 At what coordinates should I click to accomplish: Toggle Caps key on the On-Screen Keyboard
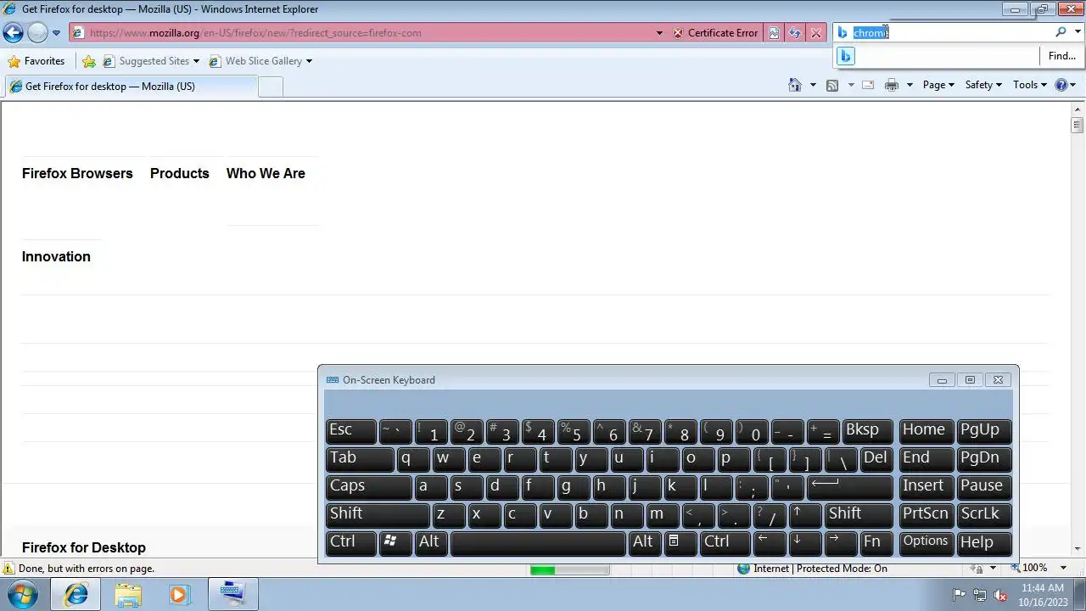368,486
